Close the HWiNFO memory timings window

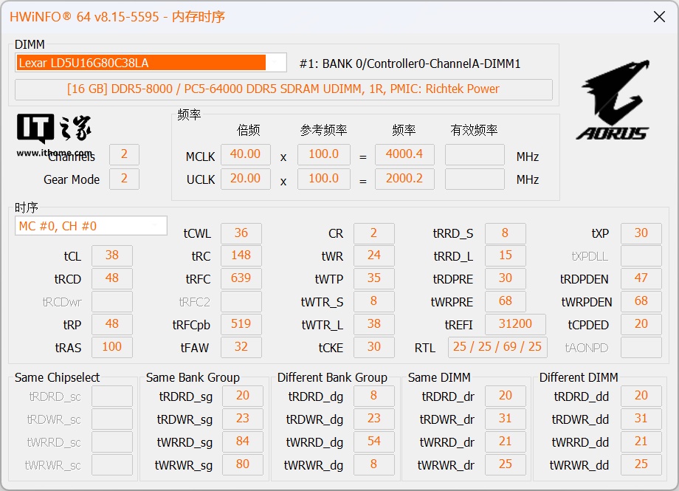[659, 17]
